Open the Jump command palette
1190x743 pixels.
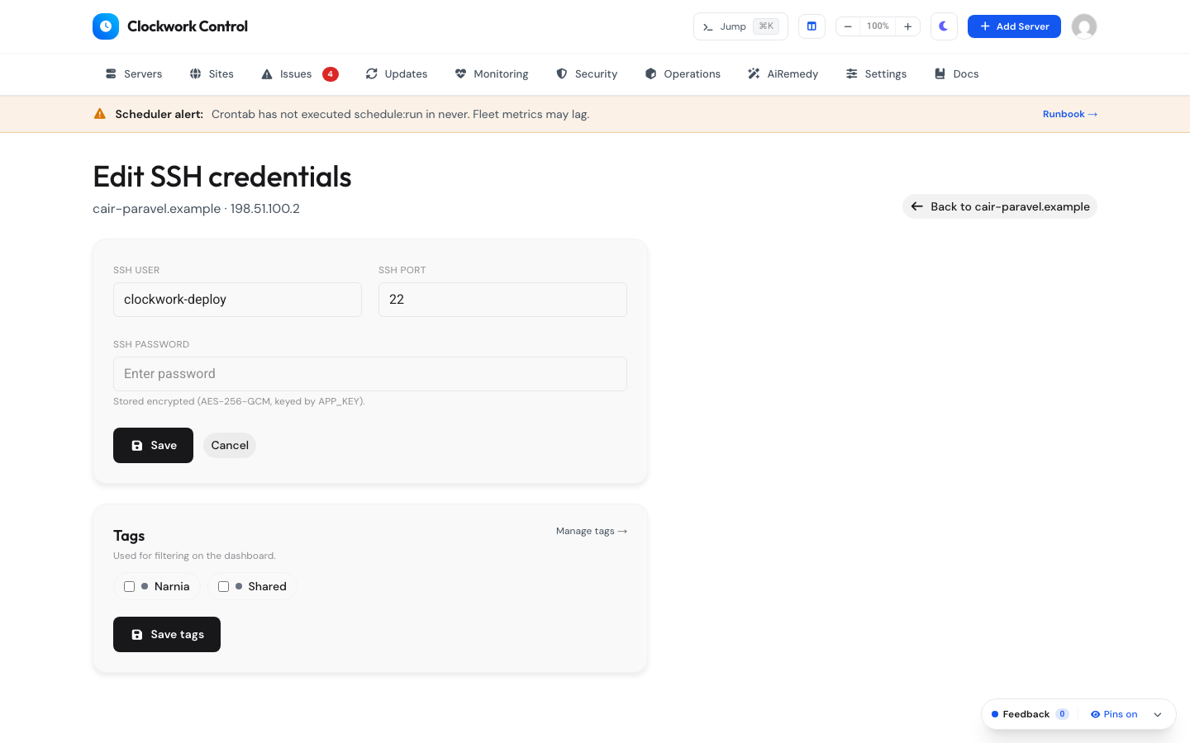[740, 26]
